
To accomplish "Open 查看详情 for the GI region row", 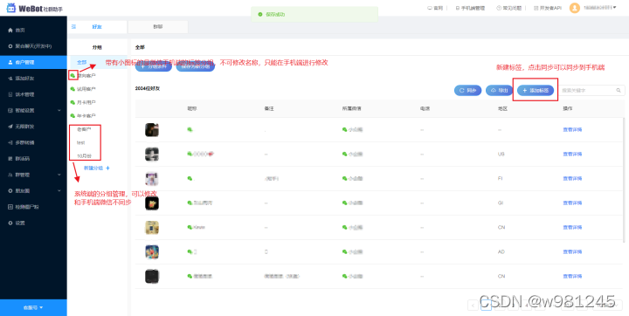I will 572,203.
